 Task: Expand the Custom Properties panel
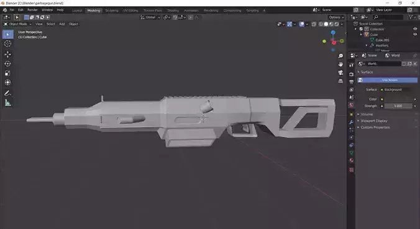375,127
